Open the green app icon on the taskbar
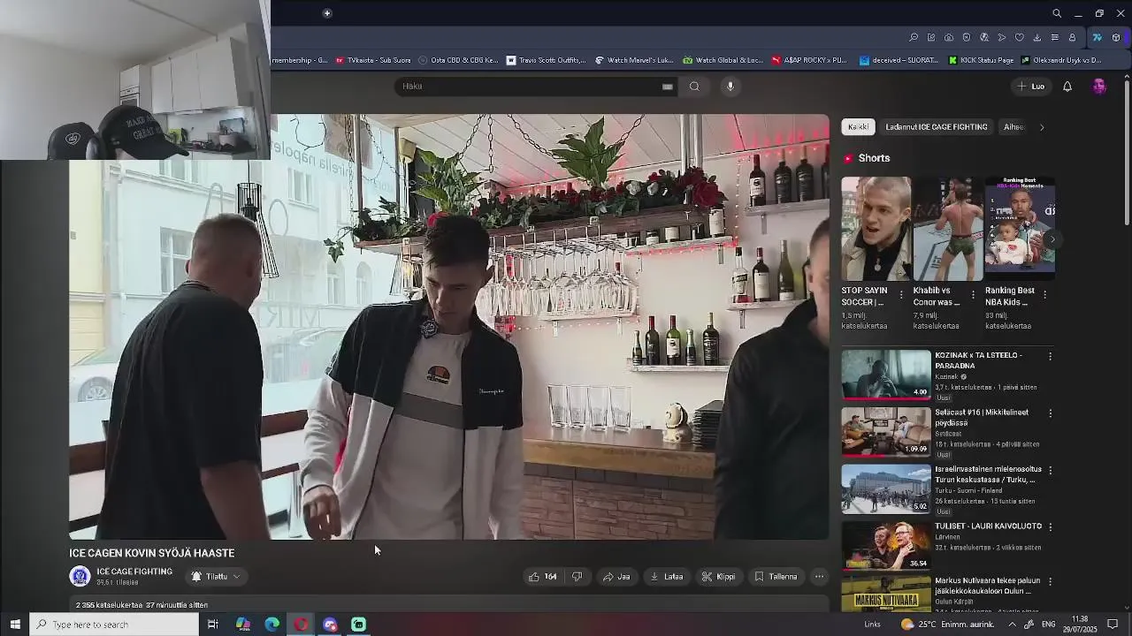Viewport: 1132px width, 636px height. (359, 625)
